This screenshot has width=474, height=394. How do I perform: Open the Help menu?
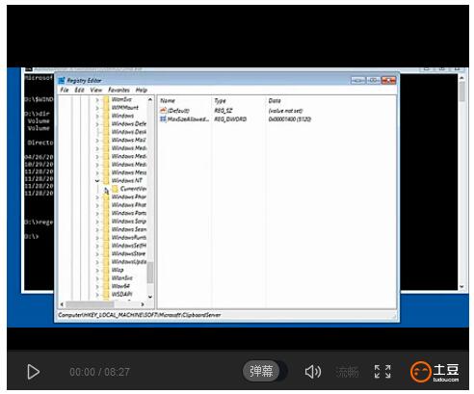coord(142,90)
